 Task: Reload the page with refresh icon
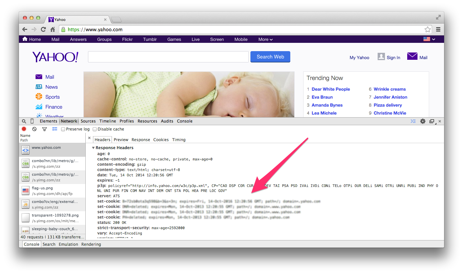pos(43,29)
